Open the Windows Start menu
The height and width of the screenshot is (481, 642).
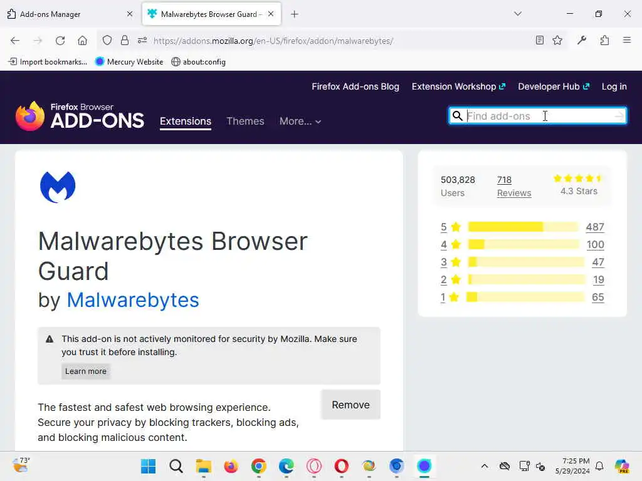tap(148, 466)
